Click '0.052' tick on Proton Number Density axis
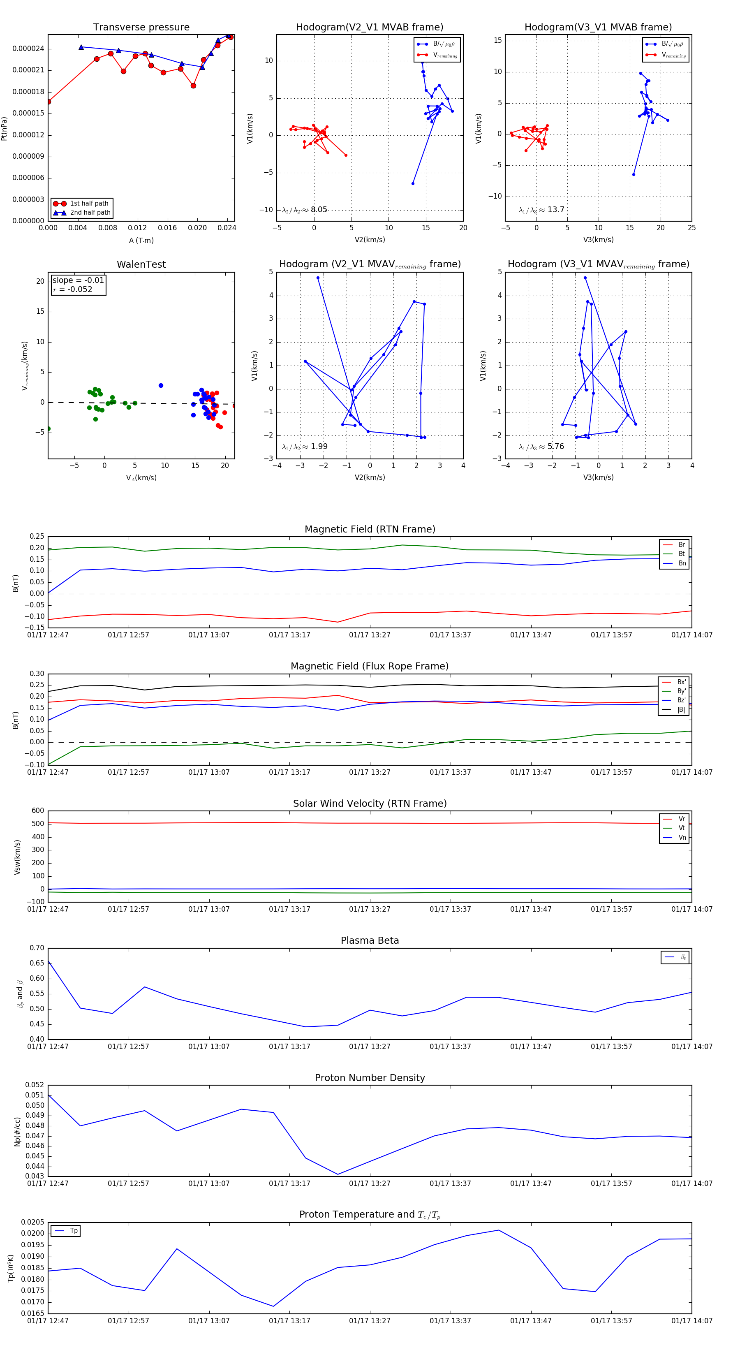 [35, 1085]
